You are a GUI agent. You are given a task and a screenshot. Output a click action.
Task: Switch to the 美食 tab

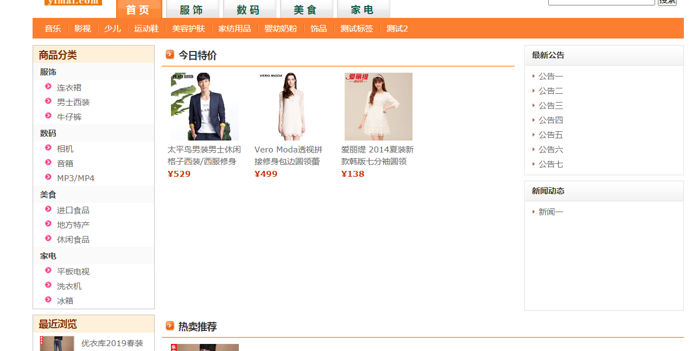(307, 9)
